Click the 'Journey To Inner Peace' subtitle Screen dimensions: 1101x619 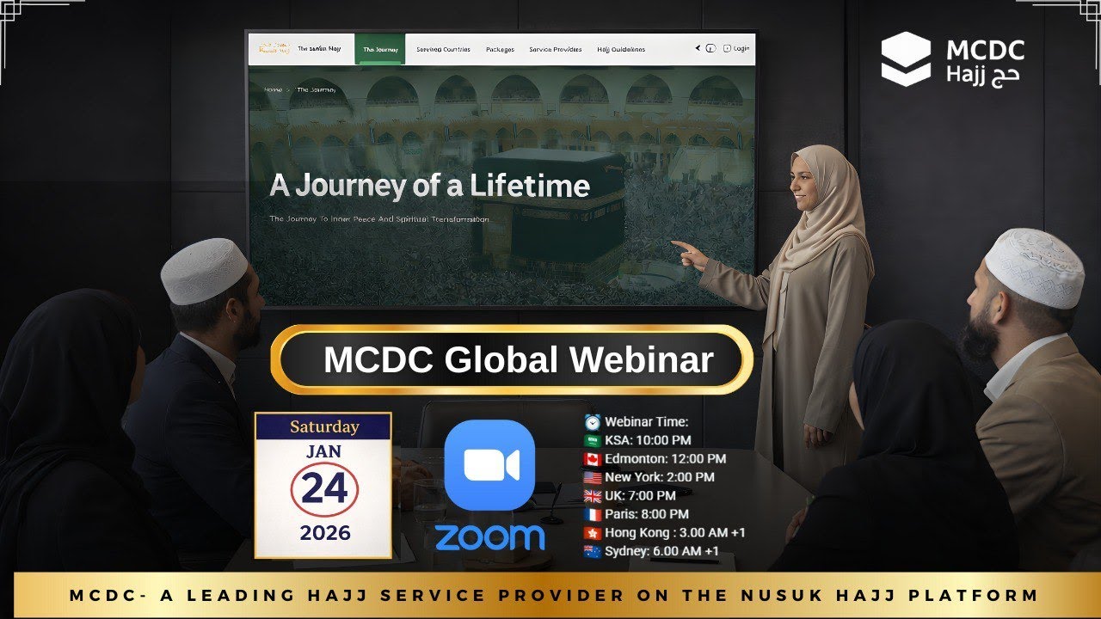(x=379, y=219)
